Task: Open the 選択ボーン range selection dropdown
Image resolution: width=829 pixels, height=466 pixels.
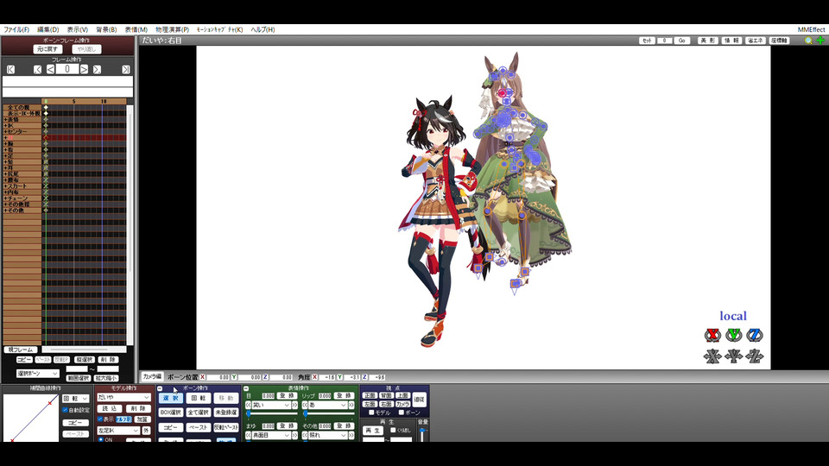Action: point(37,373)
